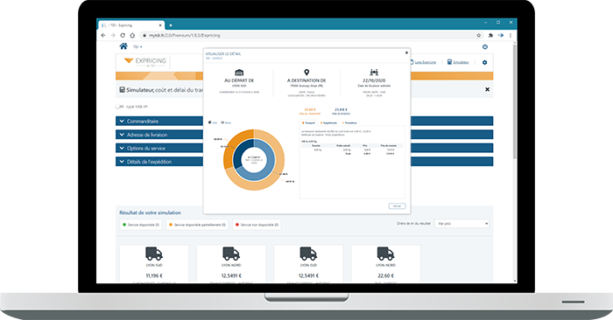Bookmark this page with the star
Viewport: 613px width, 320px height.
pos(478,35)
